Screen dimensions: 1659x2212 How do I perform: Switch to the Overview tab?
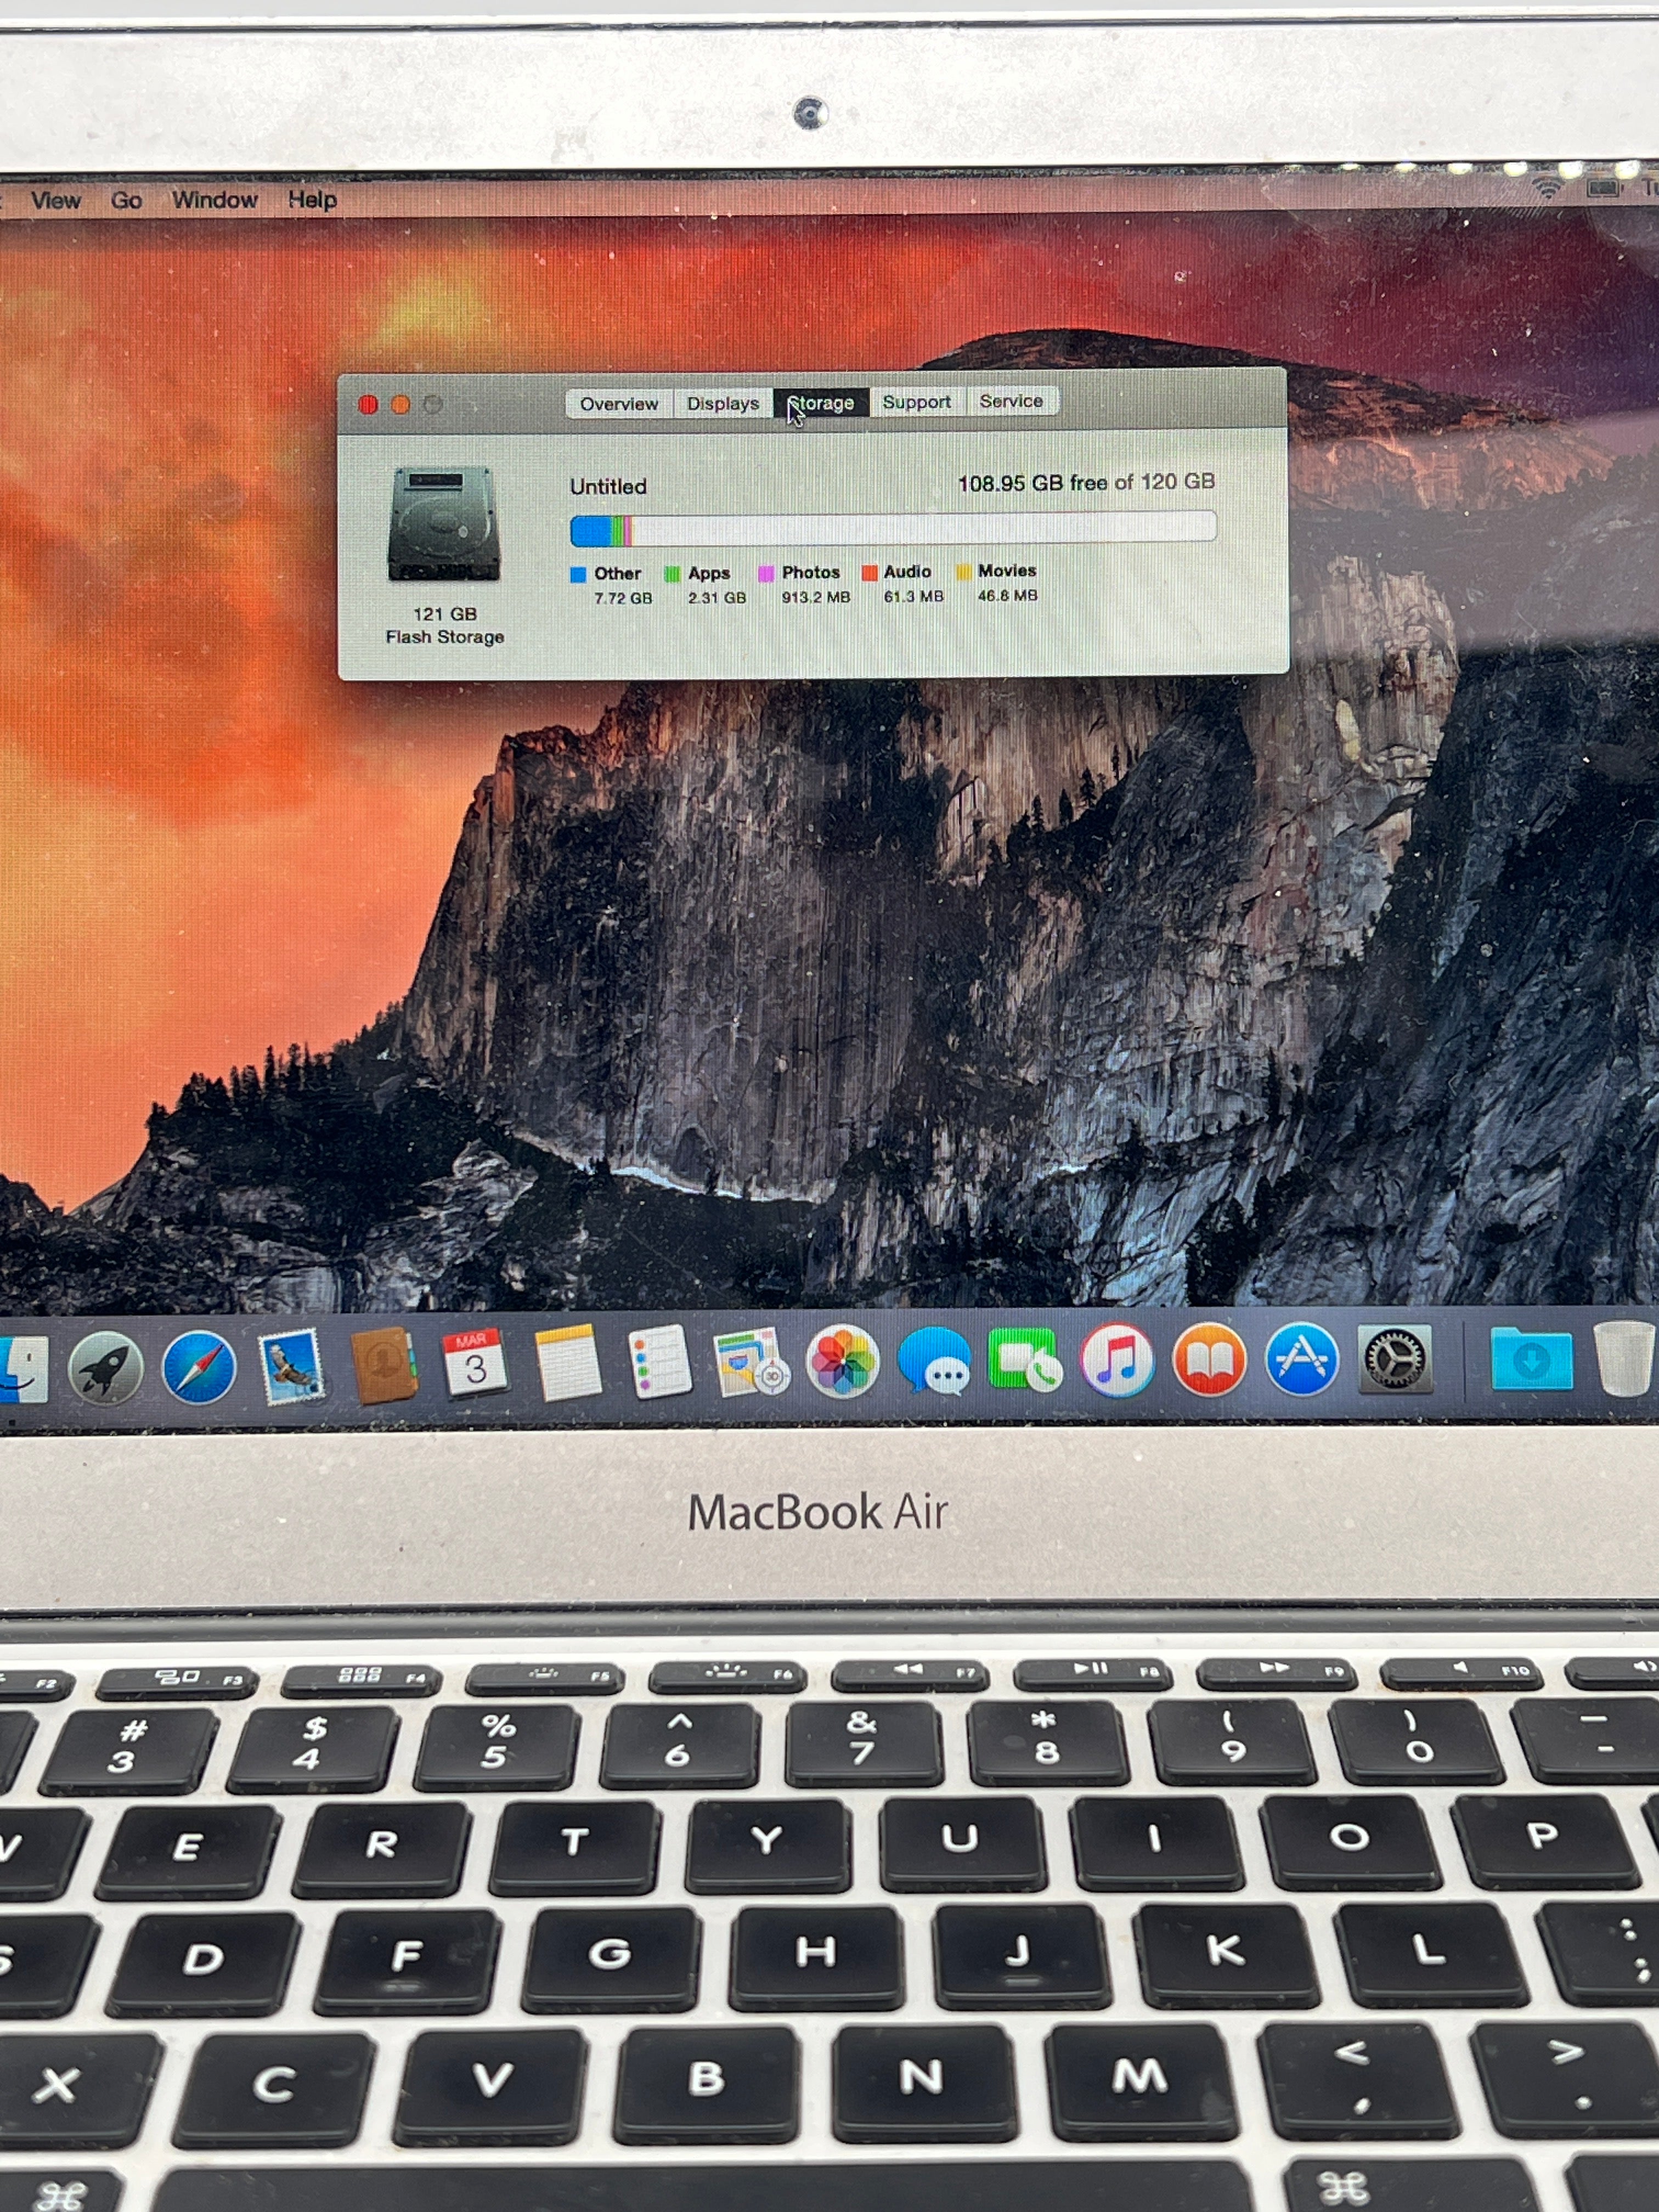619,404
